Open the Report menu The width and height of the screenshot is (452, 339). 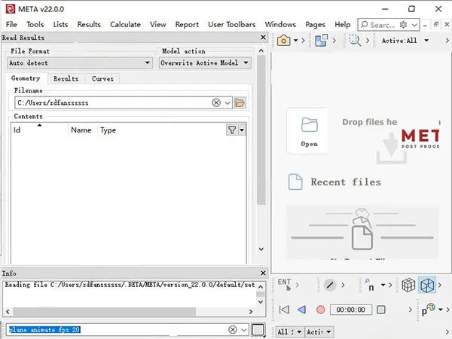pyautogui.click(x=187, y=25)
